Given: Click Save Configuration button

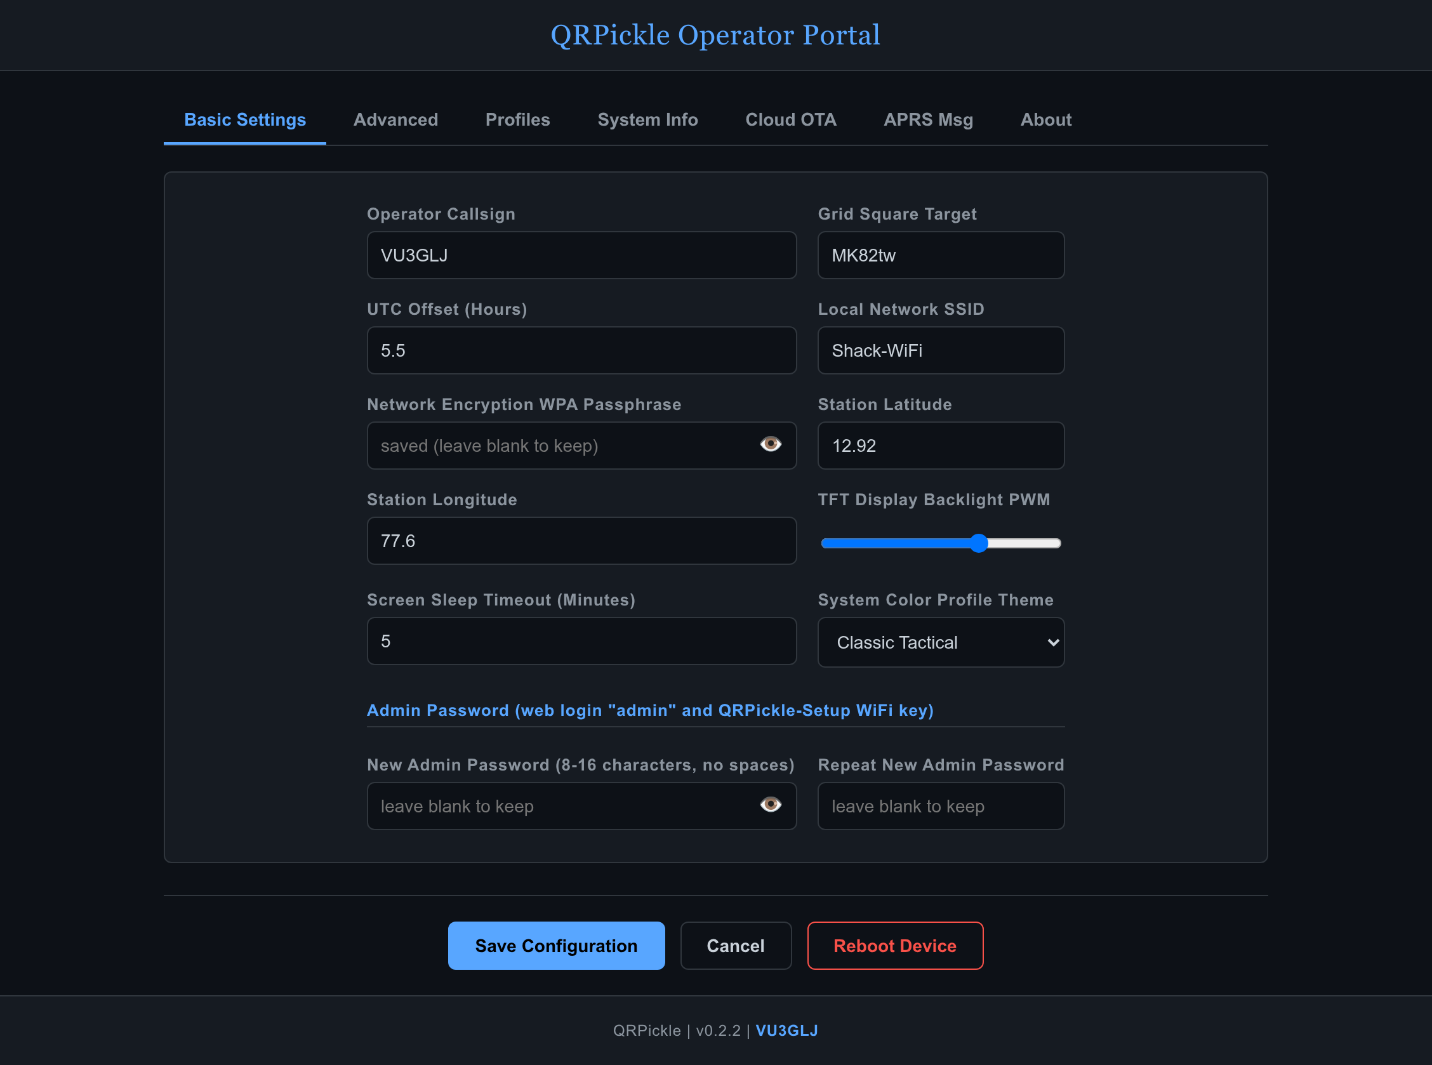Looking at the screenshot, I should (x=557, y=946).
